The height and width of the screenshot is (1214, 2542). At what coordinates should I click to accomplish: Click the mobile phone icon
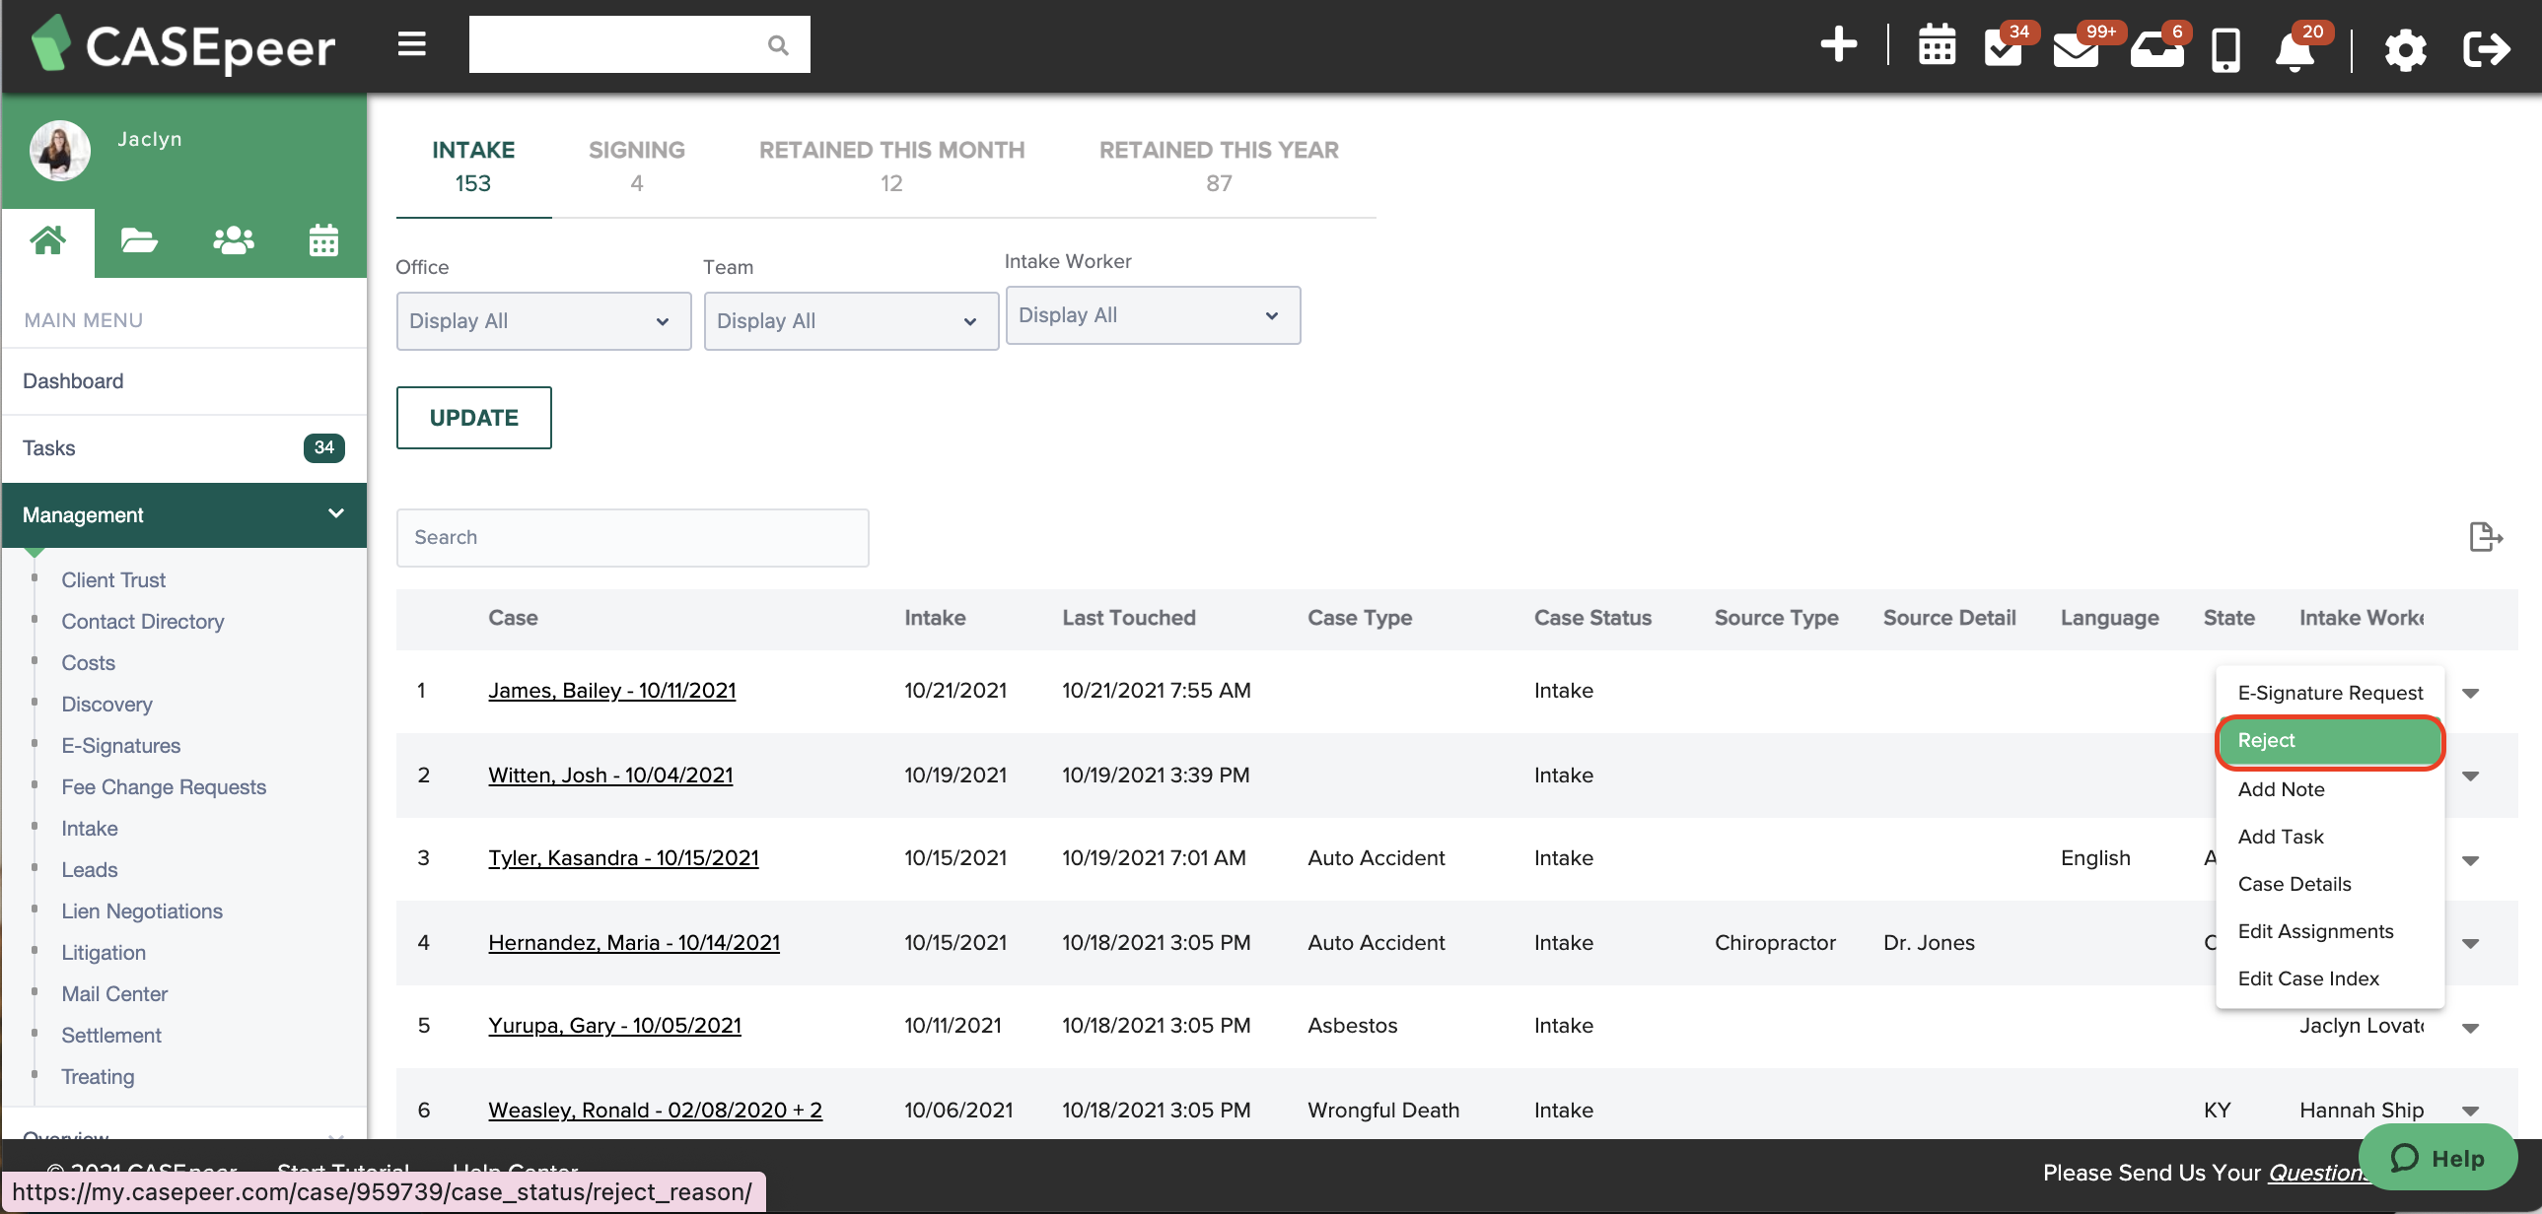2226,50
